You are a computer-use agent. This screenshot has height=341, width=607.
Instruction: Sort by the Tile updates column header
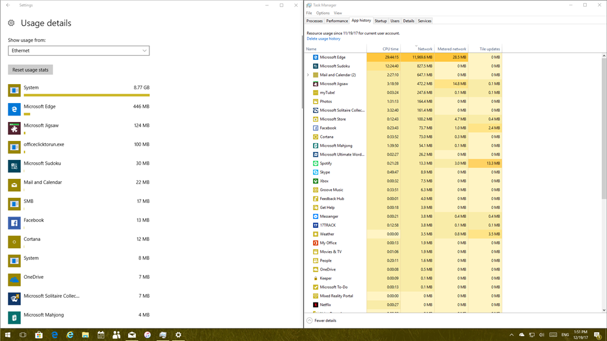point(485,49)
